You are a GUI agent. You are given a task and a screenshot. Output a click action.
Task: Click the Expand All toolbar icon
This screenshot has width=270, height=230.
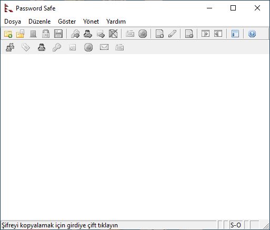(x=205, y=34)
